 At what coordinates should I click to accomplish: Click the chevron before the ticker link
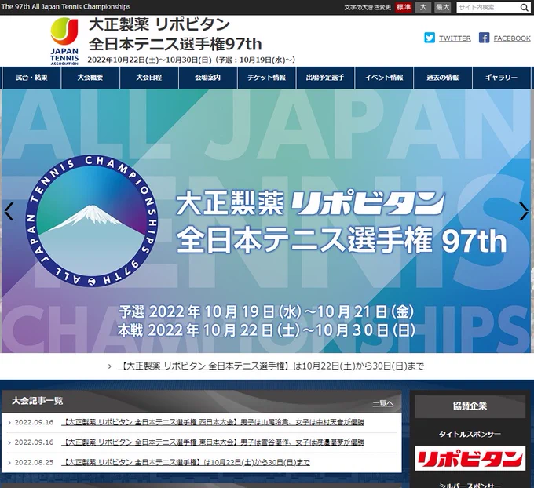110,366
